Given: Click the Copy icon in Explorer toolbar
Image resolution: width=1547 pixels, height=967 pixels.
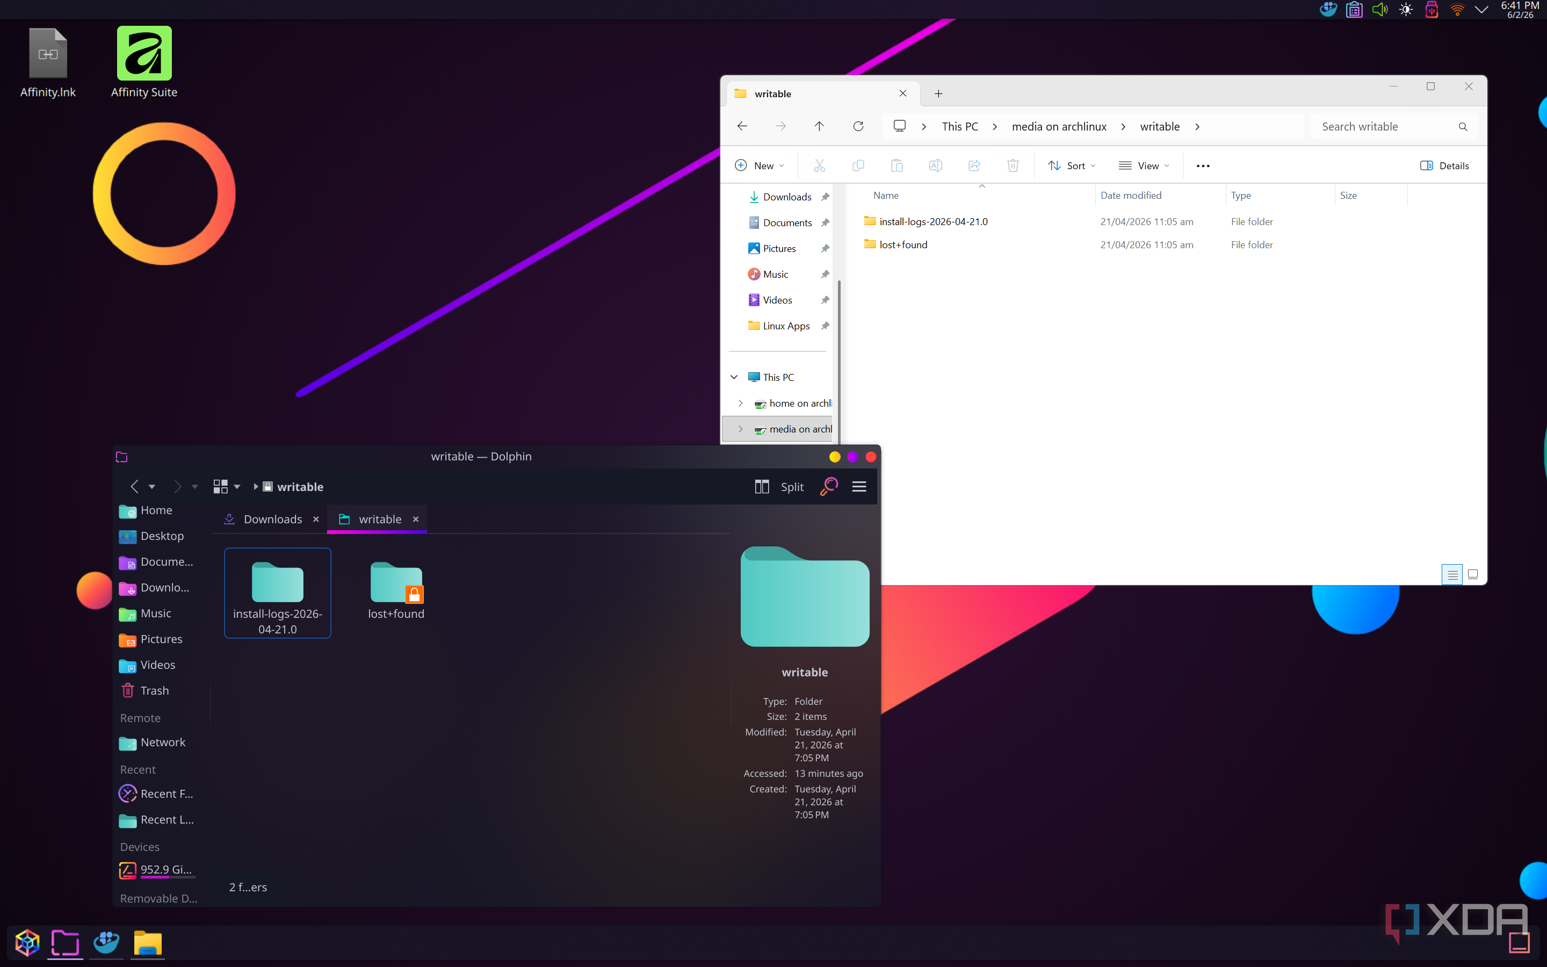Looking at the screenshot, I should click(x=858, y=165).
